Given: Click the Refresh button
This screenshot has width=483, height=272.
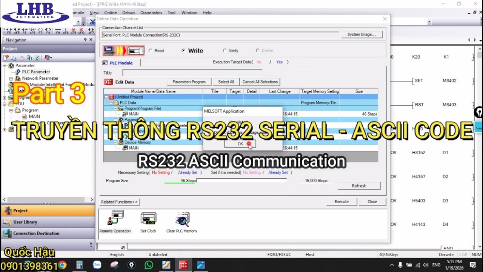Looking at the screenshot, I should coord(359,186).
